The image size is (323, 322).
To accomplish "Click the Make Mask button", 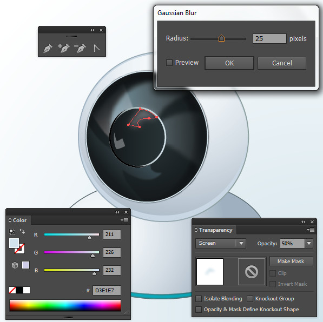I will click(291, 261).
